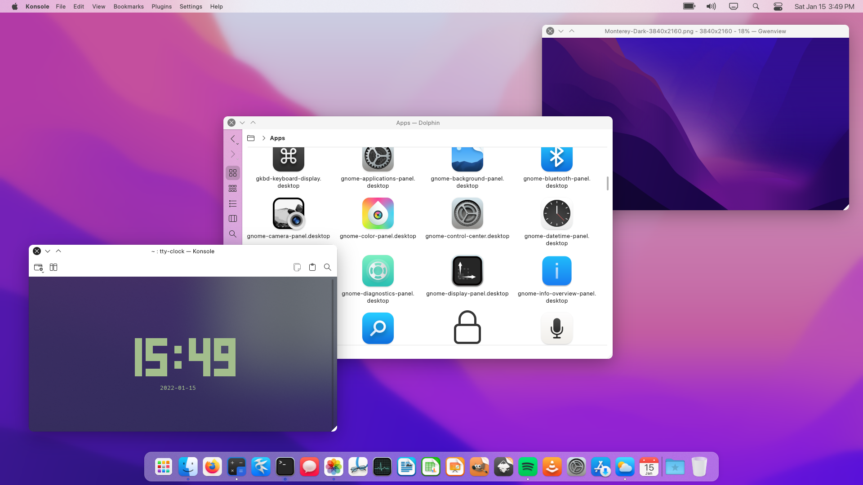This screenshot has height=485, width=863.
Task: Open VLC from the dock
Action: (552, 467)
